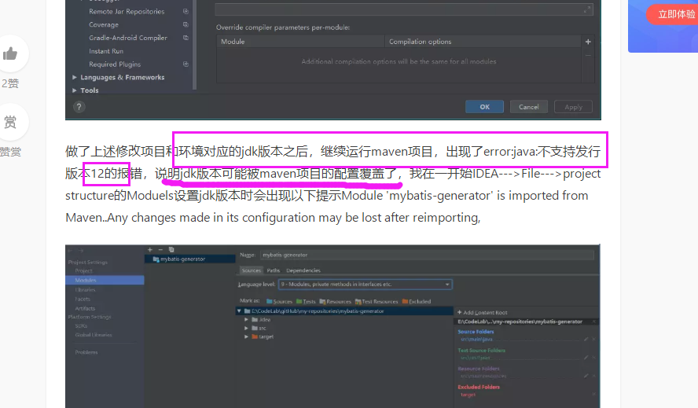Select Project in Project Settings sidebar

(x=83, y=270)
